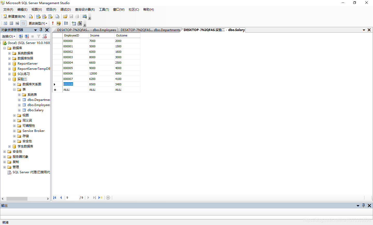Click the Object Explorer stop icon
Viewport: 373px width, 225px height.
coord(33,36)
